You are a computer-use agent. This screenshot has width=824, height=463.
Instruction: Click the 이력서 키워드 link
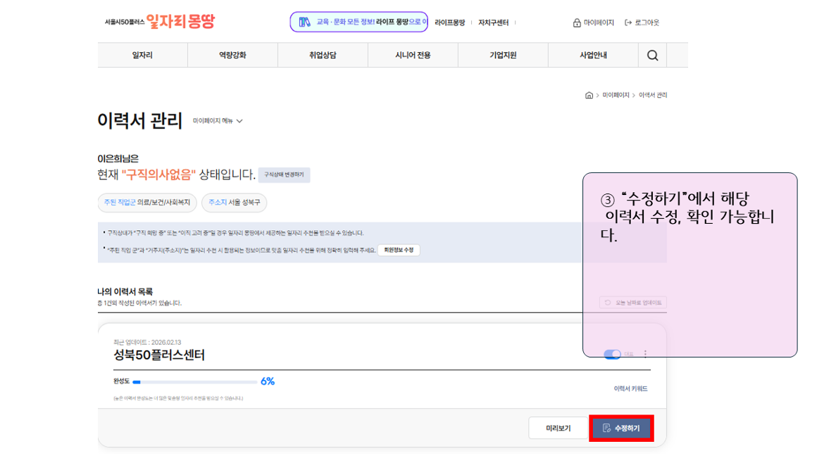[630, 388]
